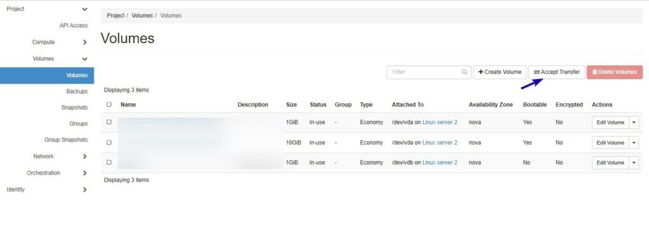
Task: Click Edit Volume for the /dev/vdb row
Action: point(610,163)
